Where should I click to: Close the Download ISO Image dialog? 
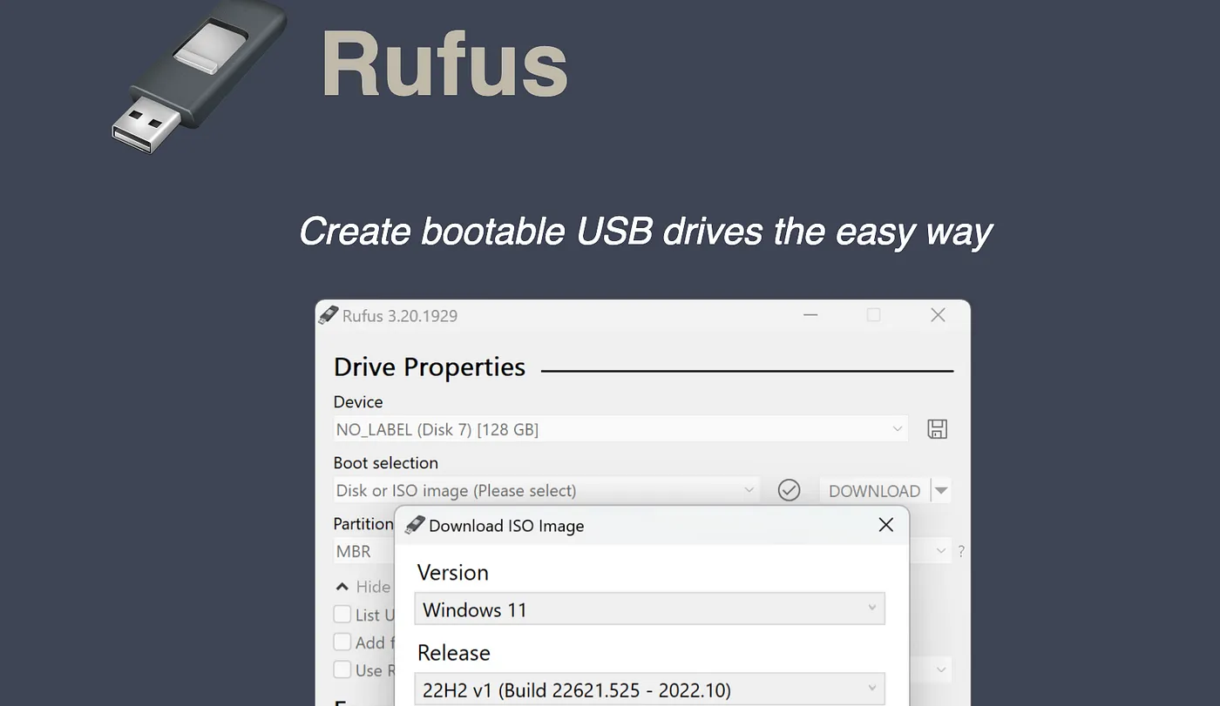885,525
